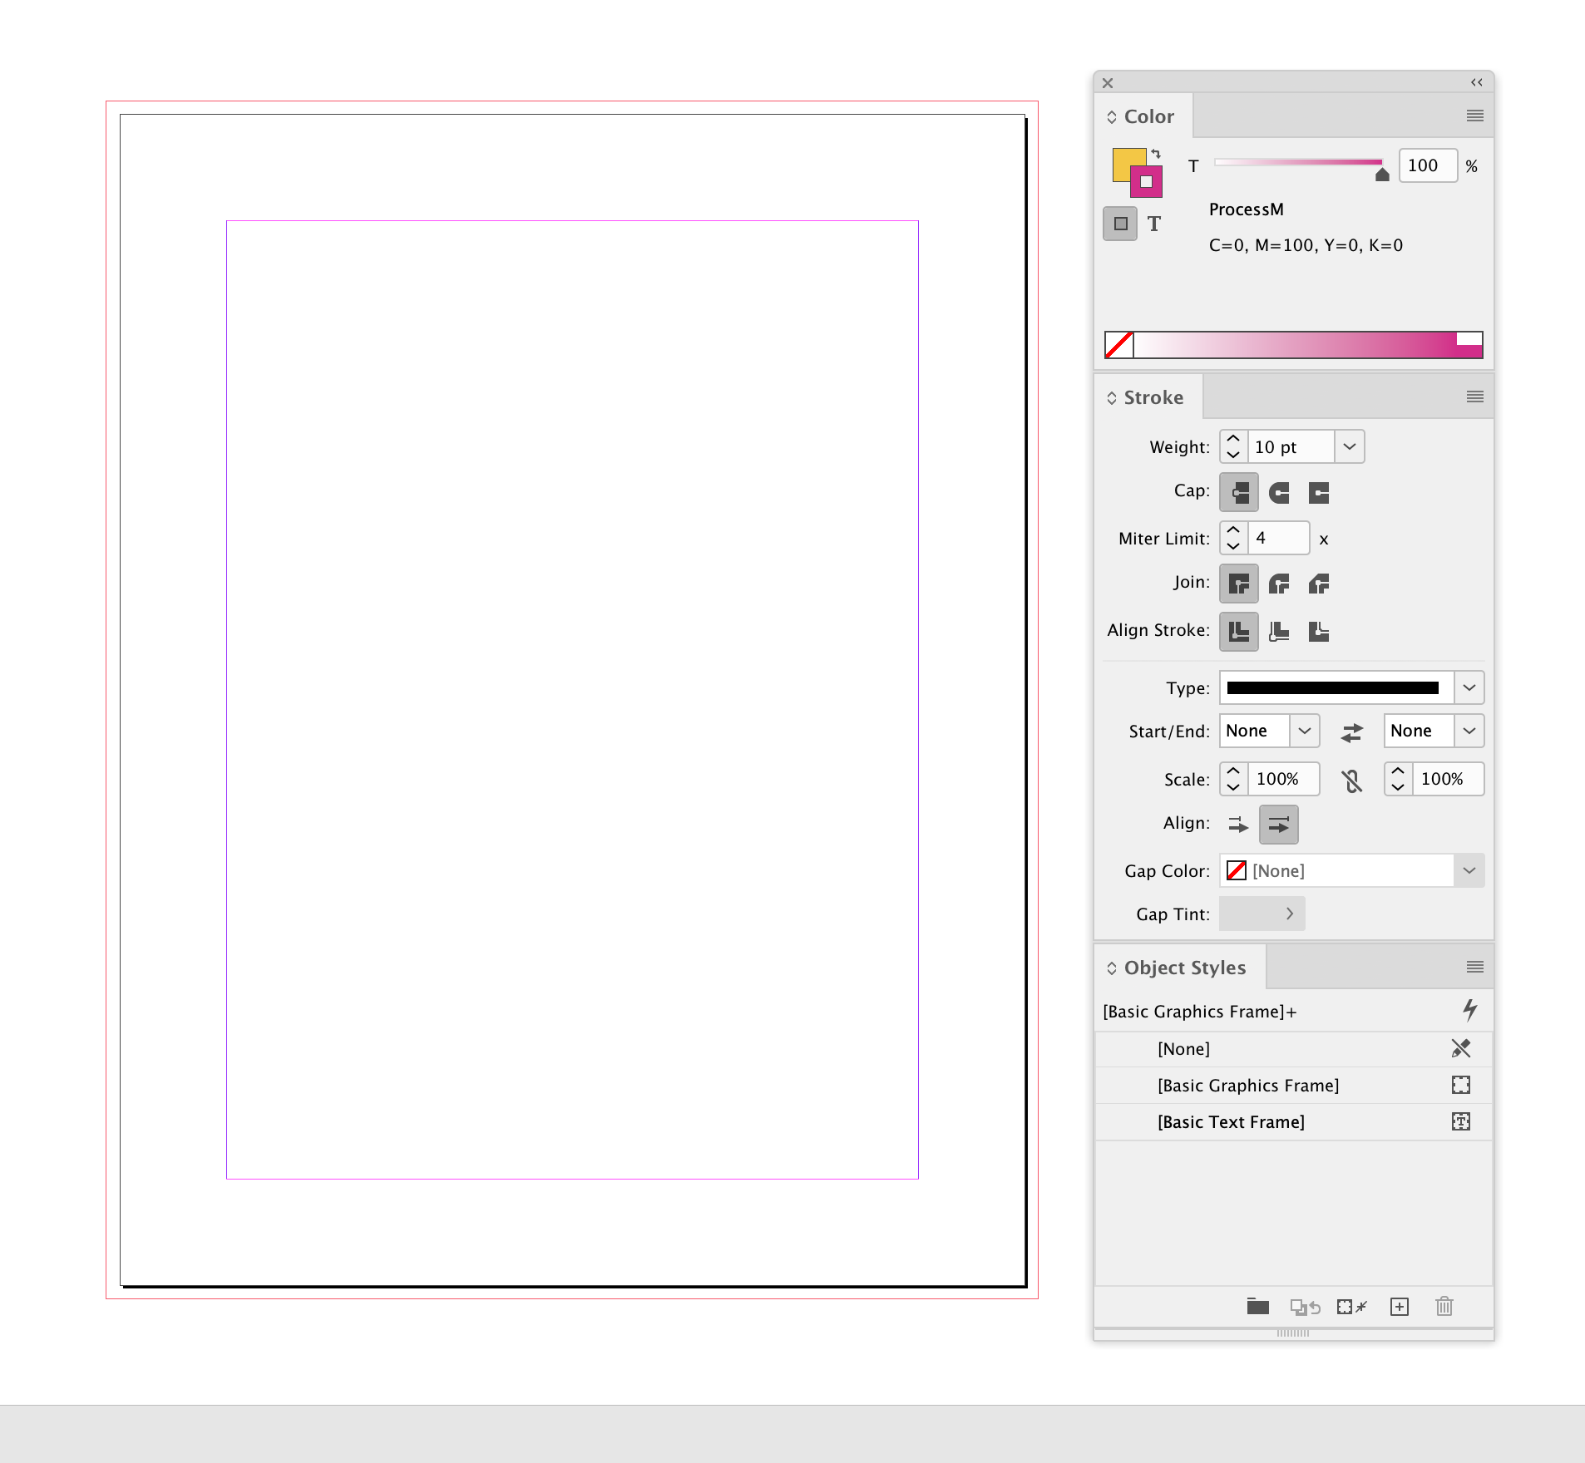
Task: Open the Stroke panel menu
Action: point(1475,397)
